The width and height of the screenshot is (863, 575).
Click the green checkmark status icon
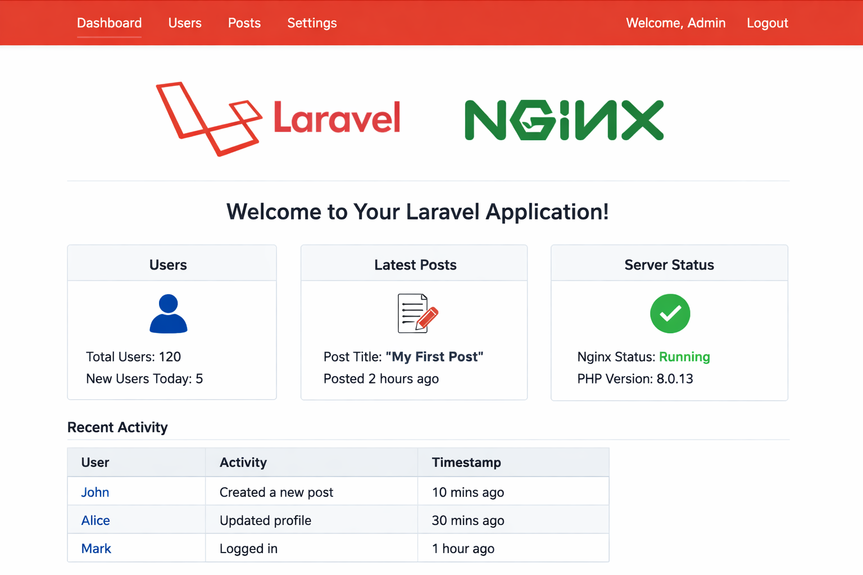coord(670,313)
